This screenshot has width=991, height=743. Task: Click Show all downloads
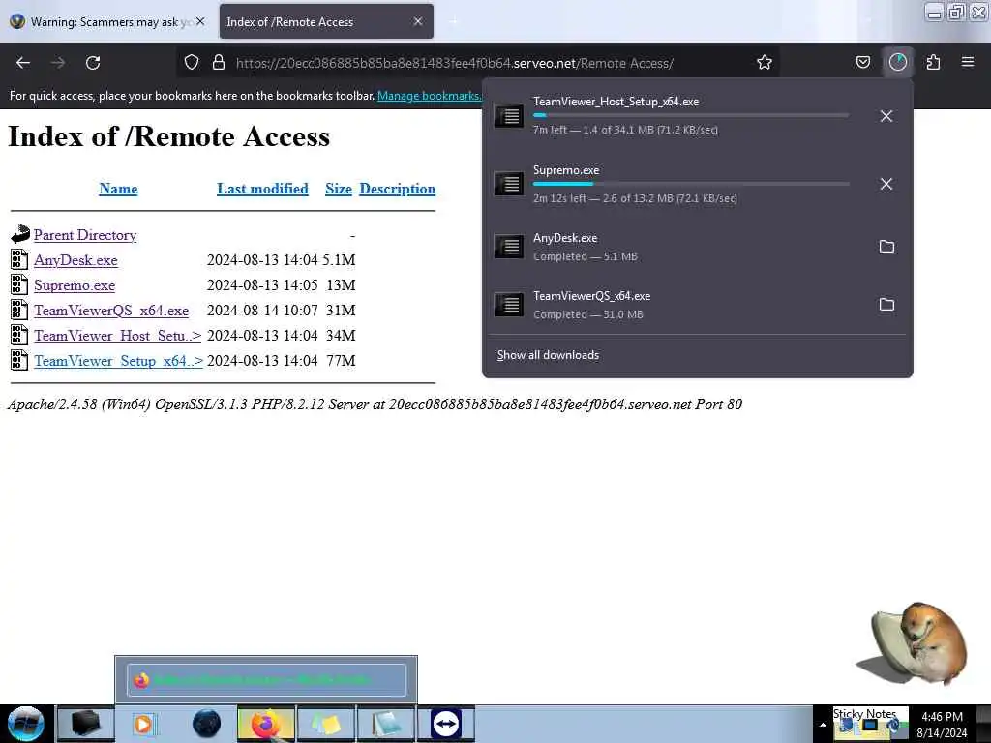[x=548, y=355]
